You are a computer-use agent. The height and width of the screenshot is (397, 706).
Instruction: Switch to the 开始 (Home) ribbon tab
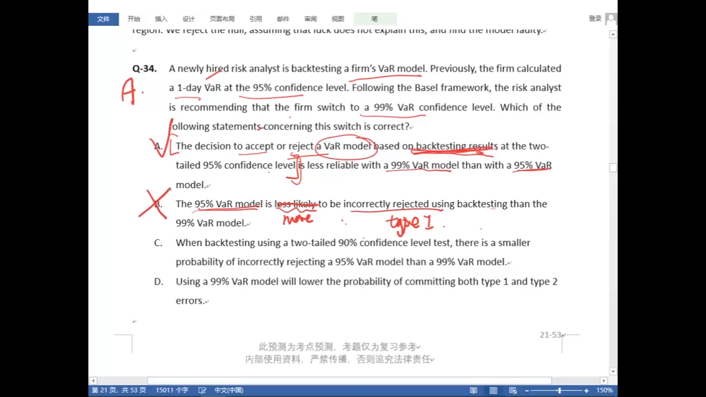coord(134,19)
